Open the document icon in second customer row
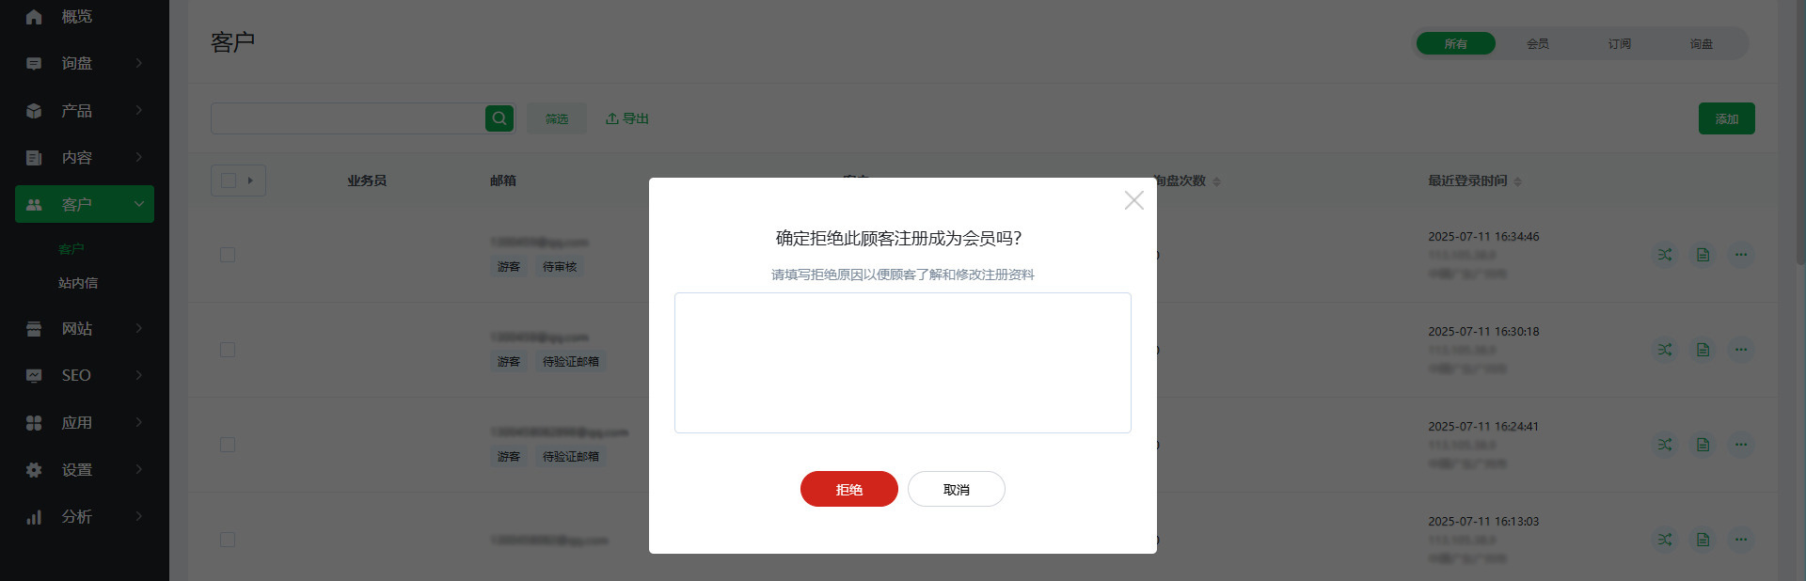The height and width of the screenshot is (581, 1806). point(1703,350)
